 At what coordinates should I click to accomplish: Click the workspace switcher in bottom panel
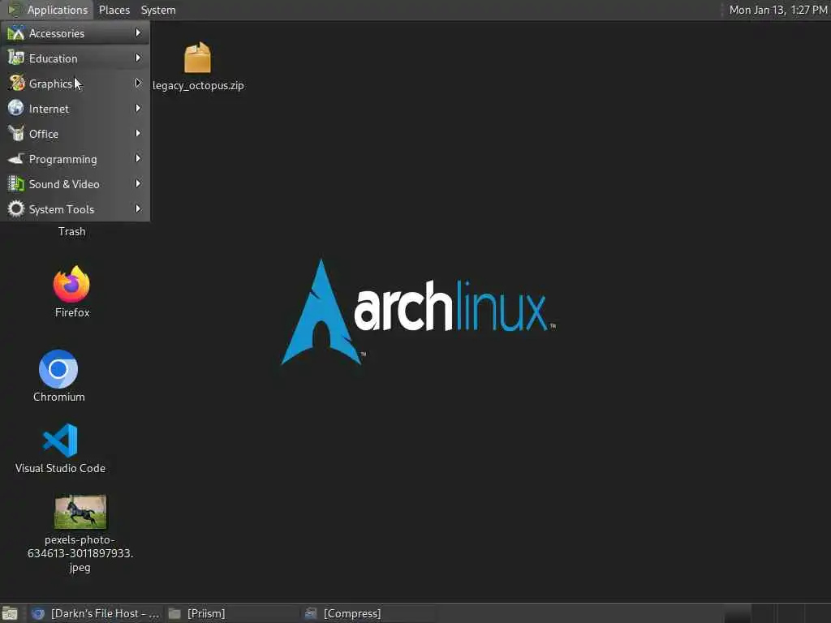(777, 613)
